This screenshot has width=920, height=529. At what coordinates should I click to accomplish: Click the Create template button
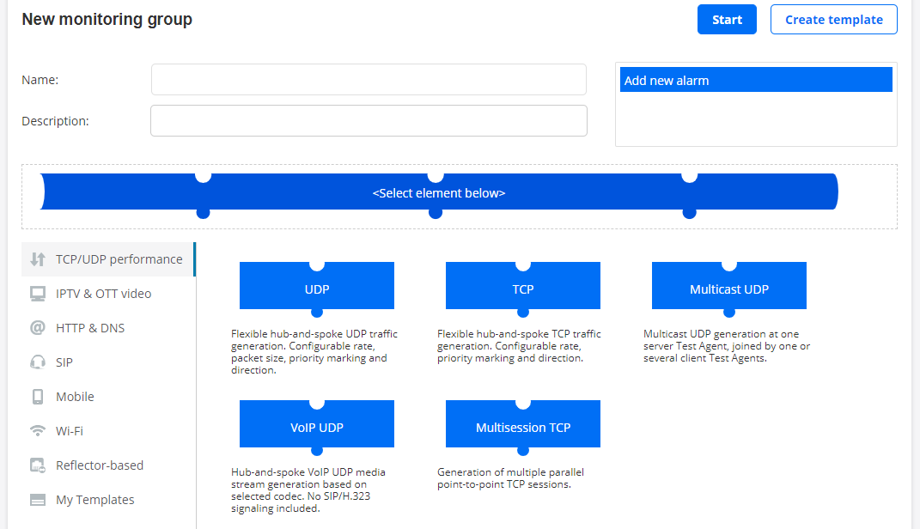[833, 20]
